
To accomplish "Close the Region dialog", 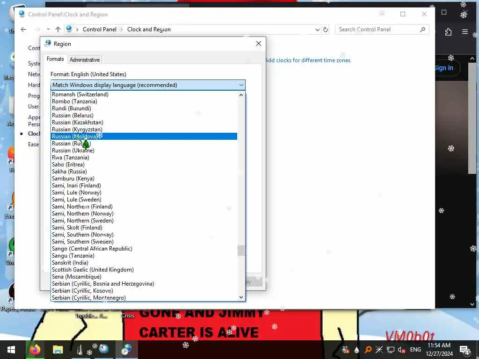I will point(259,43).
